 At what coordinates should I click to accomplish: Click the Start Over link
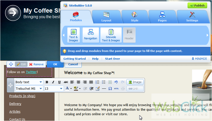click(x=113, y=59)
